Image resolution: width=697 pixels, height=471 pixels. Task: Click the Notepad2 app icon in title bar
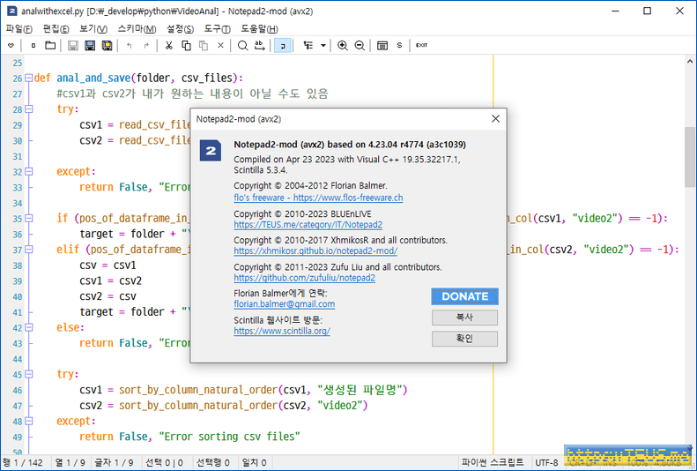click(x=12, y=11)
